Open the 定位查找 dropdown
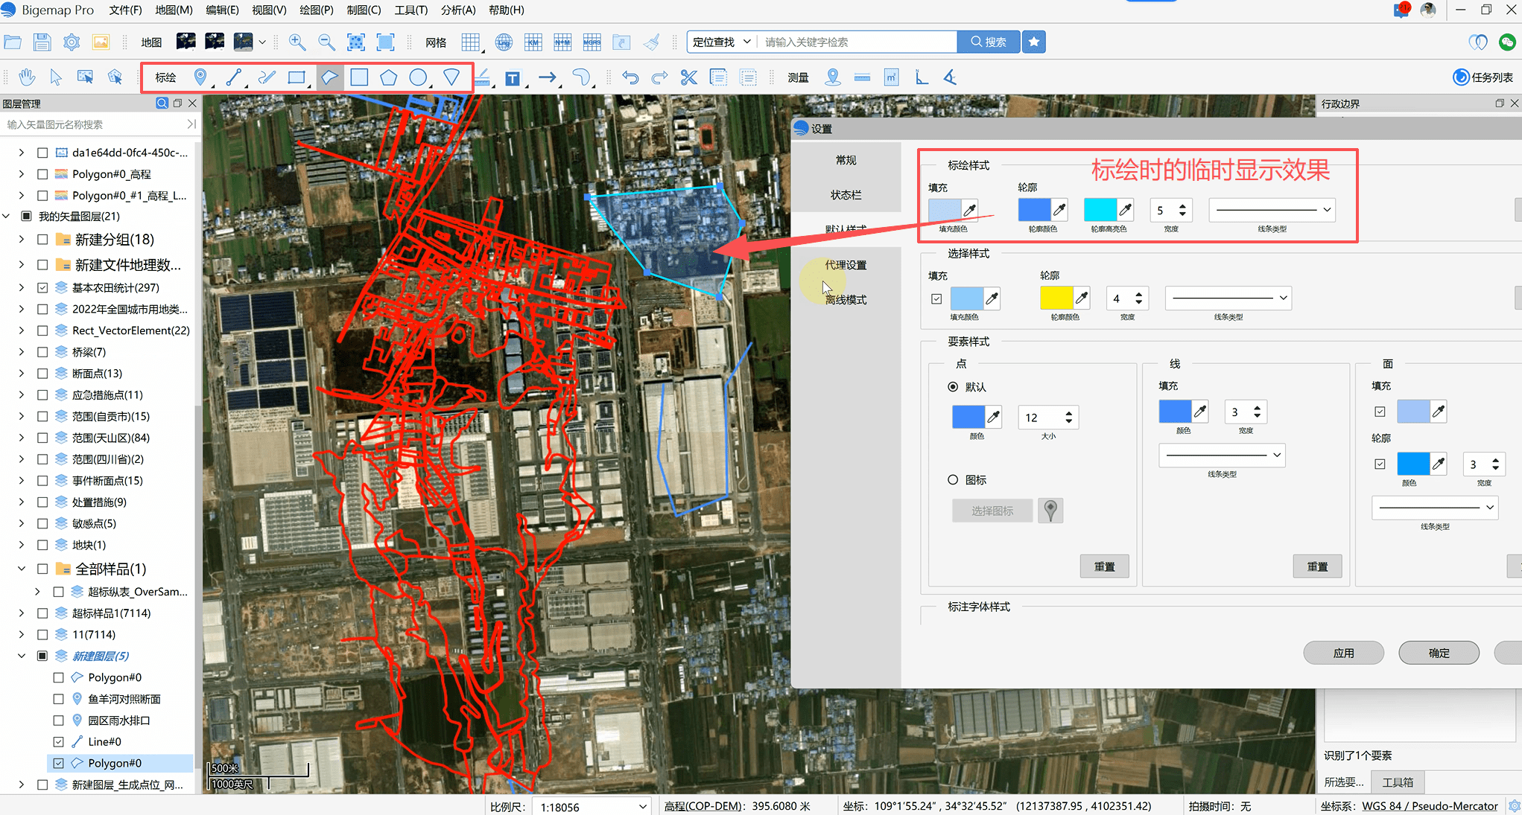Screen dimensions: 1522x815 721,42
